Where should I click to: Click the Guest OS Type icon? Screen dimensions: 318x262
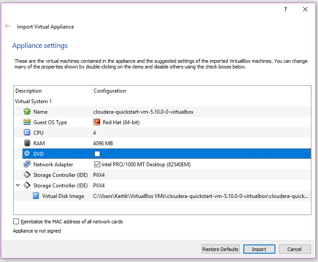point(27,122)
